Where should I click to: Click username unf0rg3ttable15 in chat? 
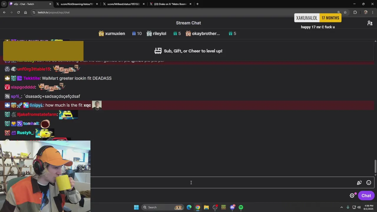(x=34, y=69)
